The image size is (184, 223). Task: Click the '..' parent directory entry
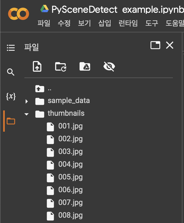pos(49,90)
